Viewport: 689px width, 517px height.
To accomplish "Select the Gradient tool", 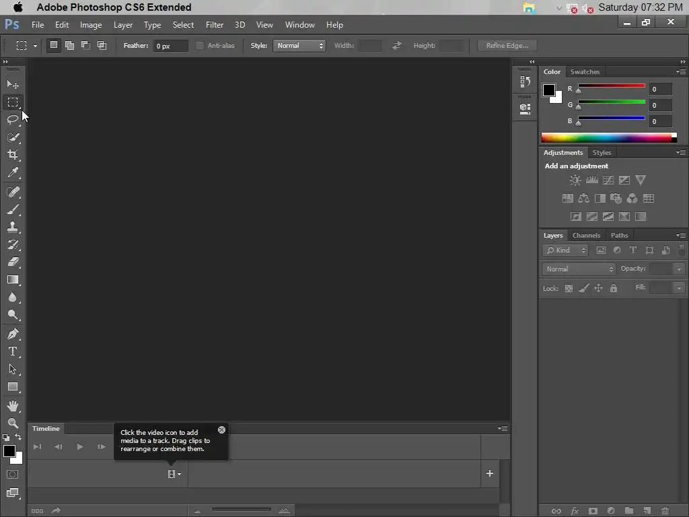I will point(13,279).
